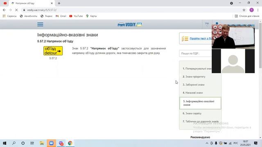Click the address bar URL
This screenshot has height=147, width=262.
[x=42, y=10]
